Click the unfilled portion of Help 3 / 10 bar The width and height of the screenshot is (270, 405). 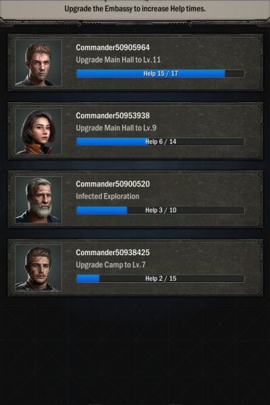[186, 210]
